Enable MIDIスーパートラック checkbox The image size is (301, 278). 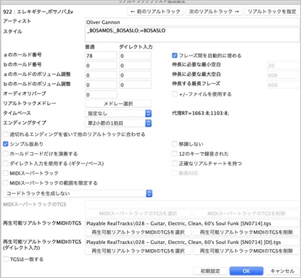(6, 173)
